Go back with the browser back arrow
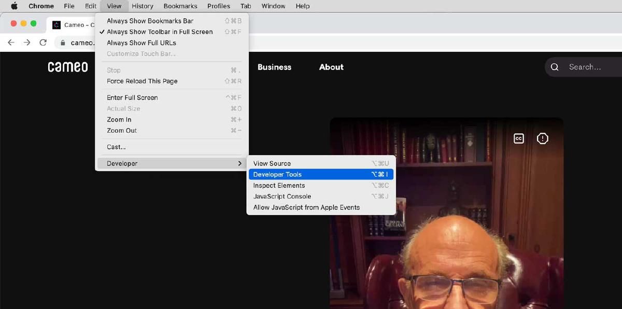622x309 pixels. point(11,43)
